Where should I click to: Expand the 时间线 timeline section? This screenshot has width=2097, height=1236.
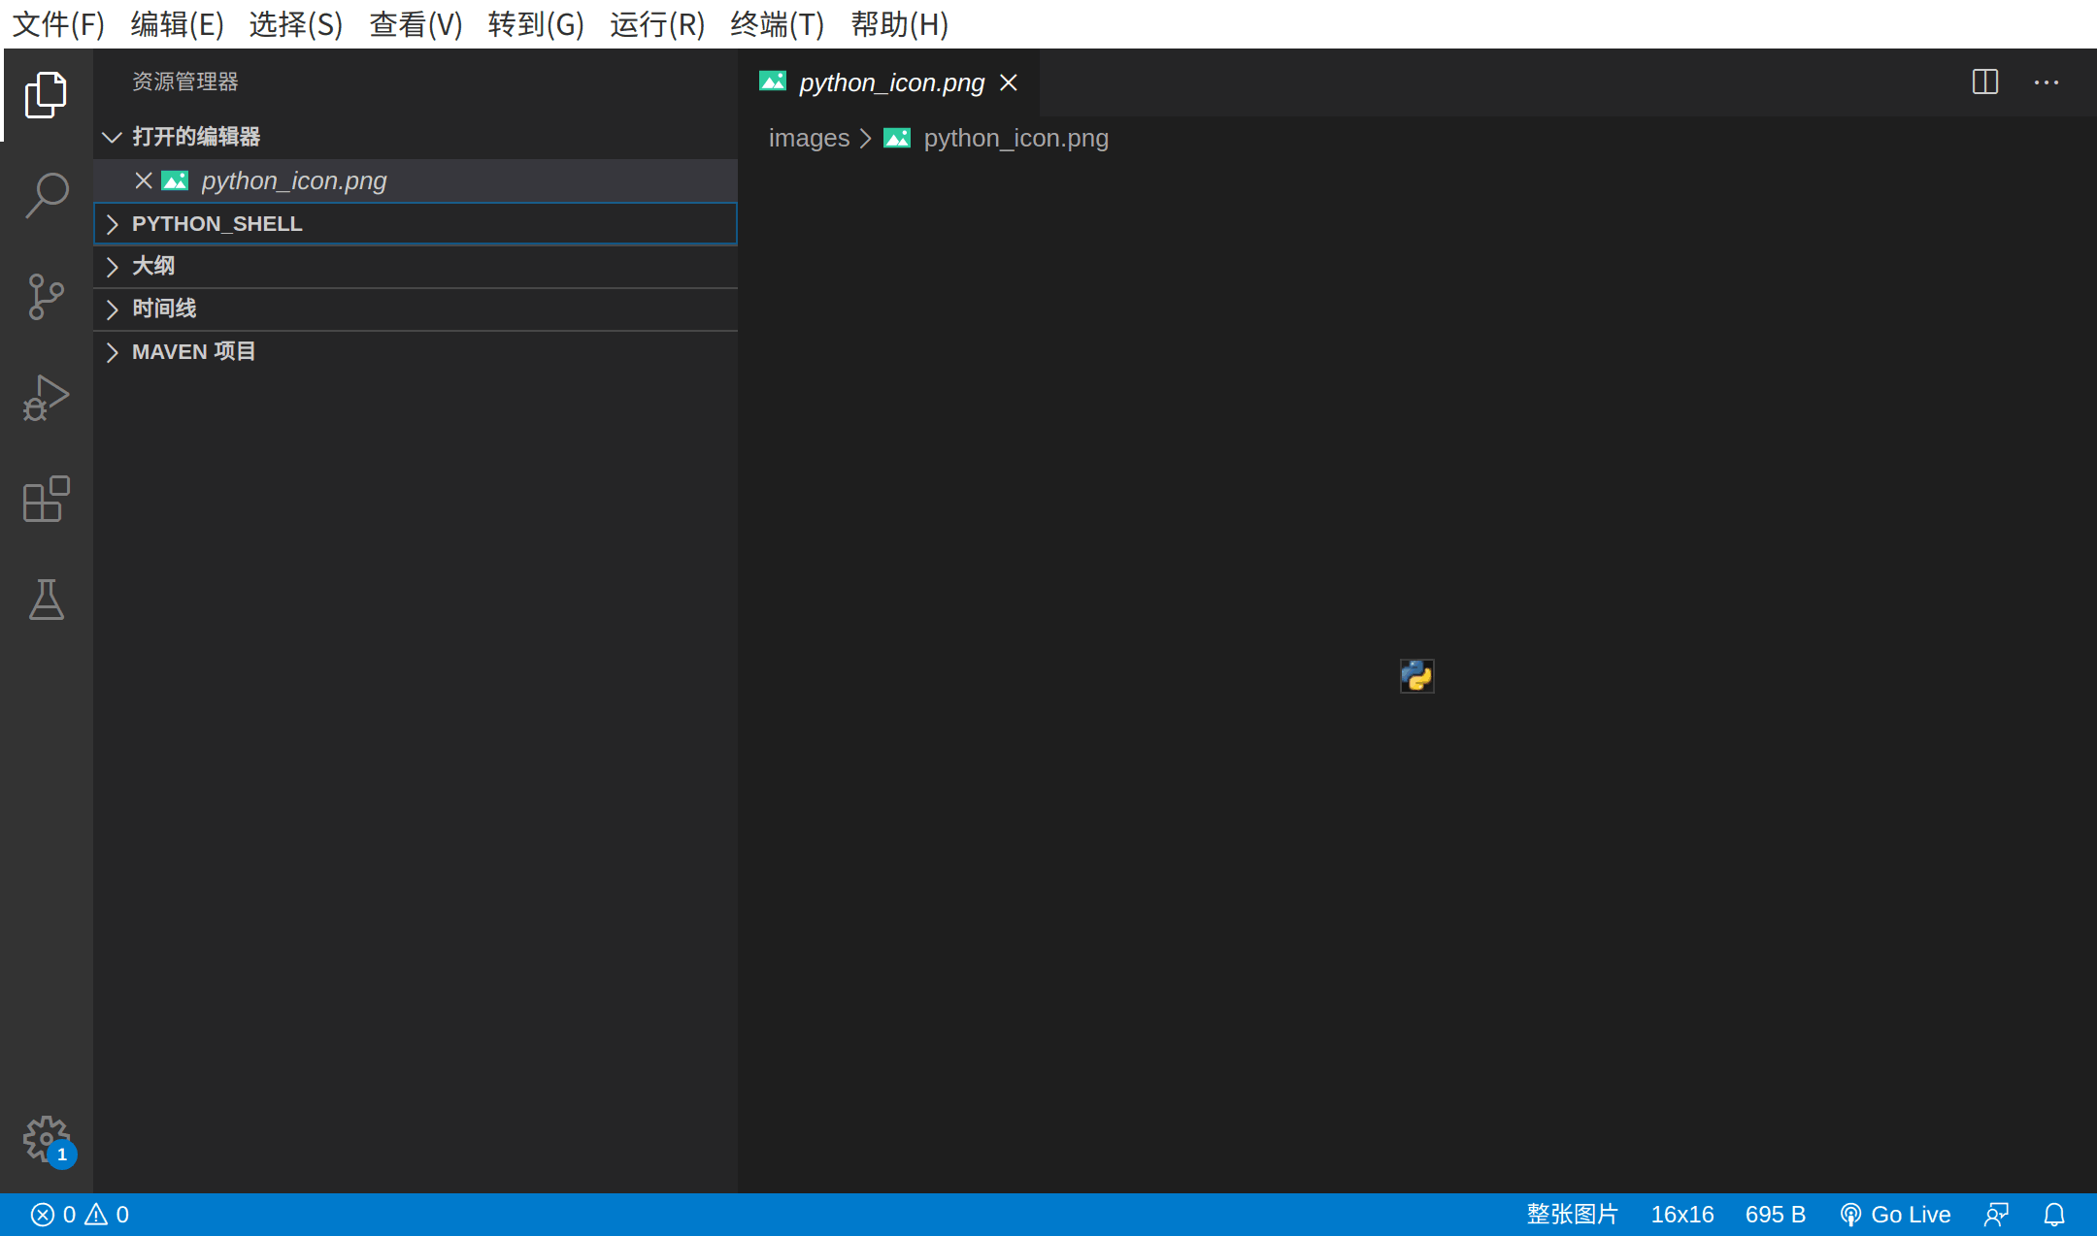pyautogui.click(x=416, y=309)
